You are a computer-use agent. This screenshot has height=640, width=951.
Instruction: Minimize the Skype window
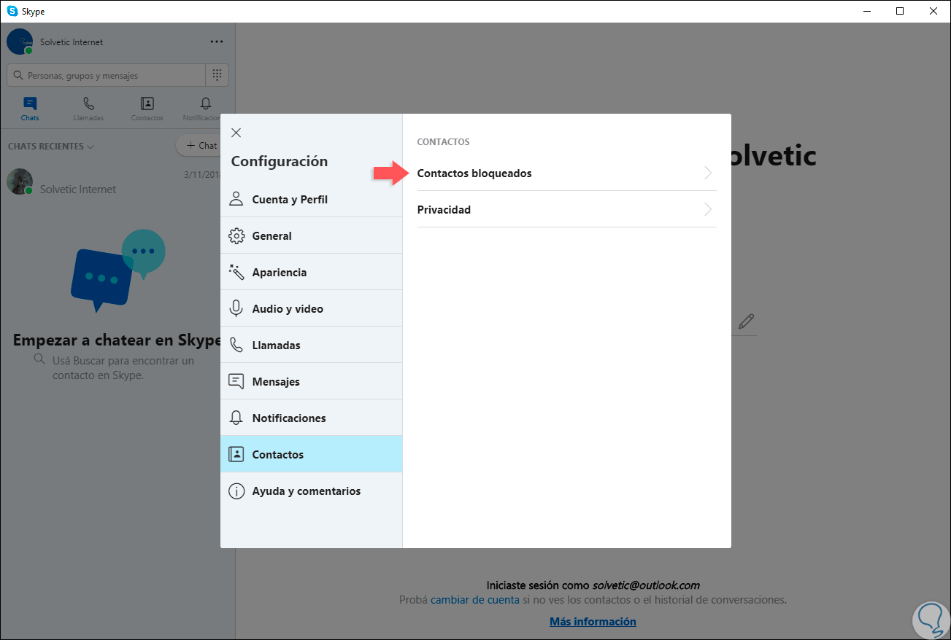pyautogui.click(x=867, y=11)
